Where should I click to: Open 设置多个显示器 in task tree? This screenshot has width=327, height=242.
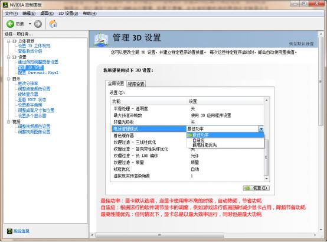32,116
